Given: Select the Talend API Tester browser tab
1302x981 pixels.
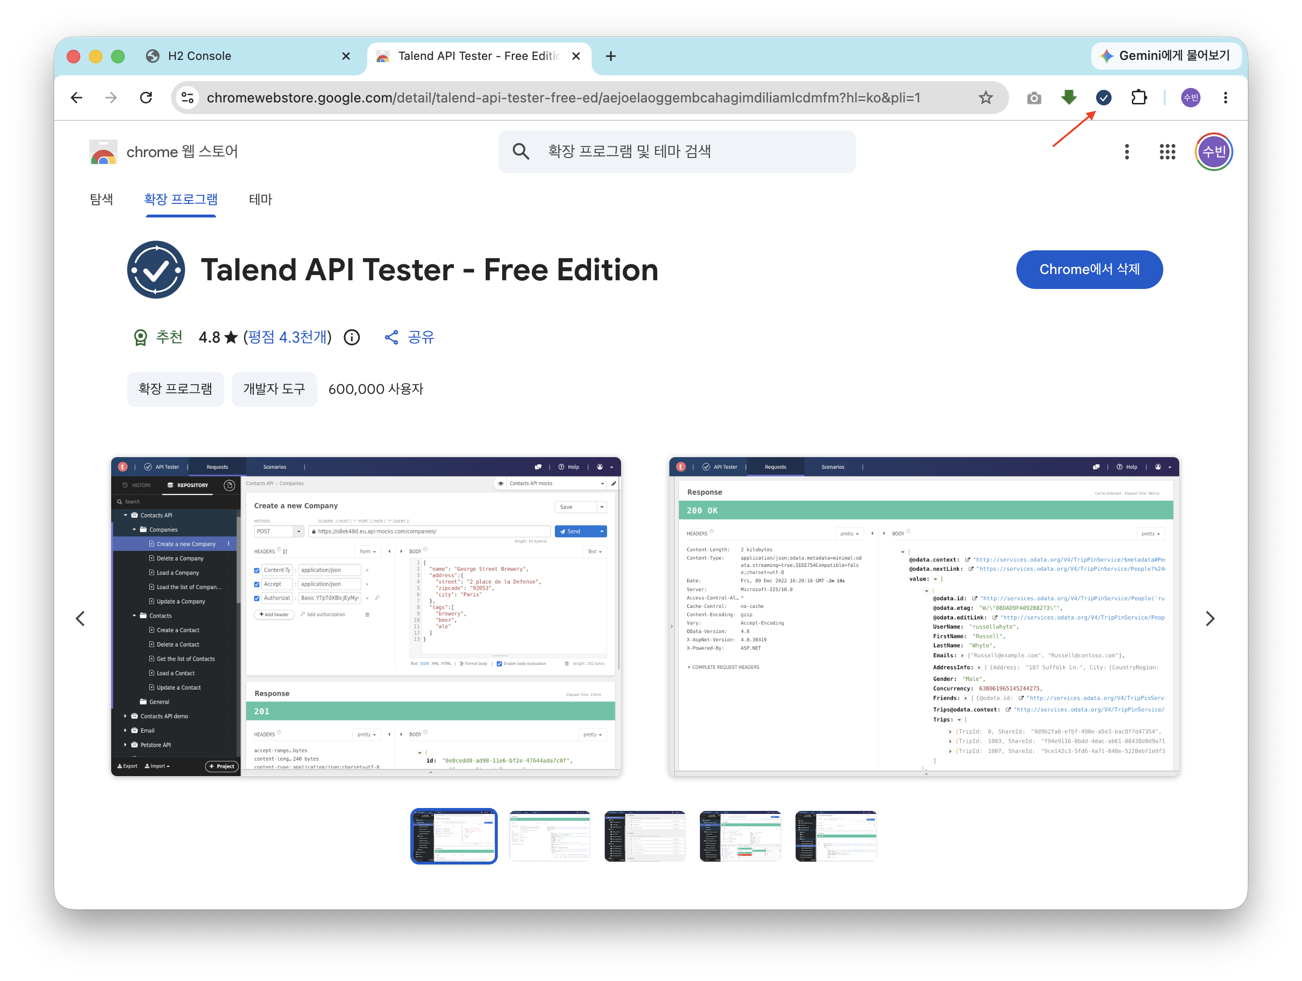Looking at the screenshot, I should [480, 56].
